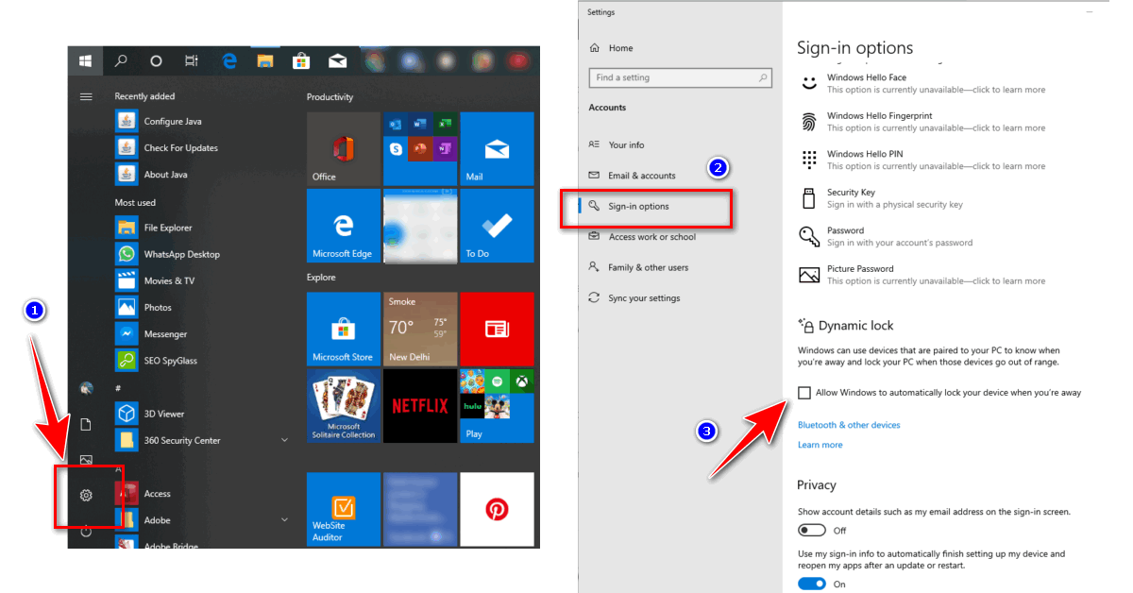Click 'Learn more' under Dynamic lock

820,444
